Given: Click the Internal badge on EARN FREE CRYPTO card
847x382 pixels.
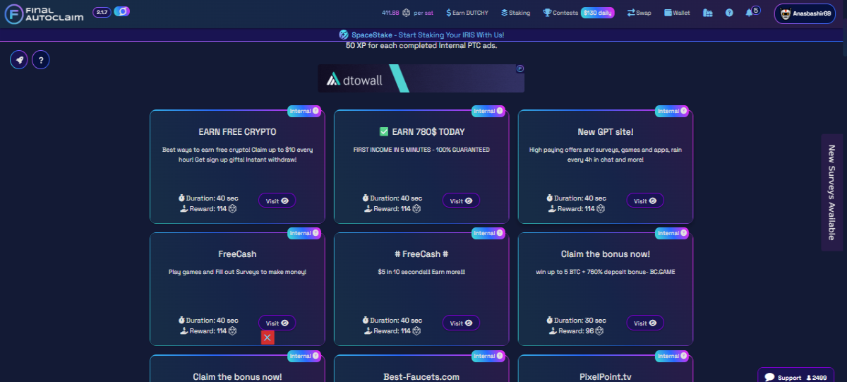Looking at the screenshot, I should (x=305, y=111).
